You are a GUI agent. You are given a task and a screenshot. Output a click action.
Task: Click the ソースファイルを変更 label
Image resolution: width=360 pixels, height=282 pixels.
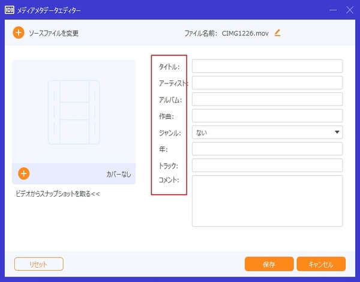[54, 33]
